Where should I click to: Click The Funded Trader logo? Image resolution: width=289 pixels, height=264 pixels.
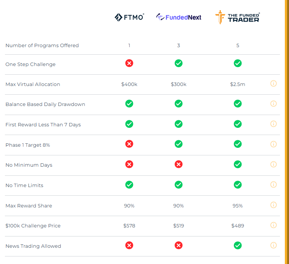tap(238, 17)
